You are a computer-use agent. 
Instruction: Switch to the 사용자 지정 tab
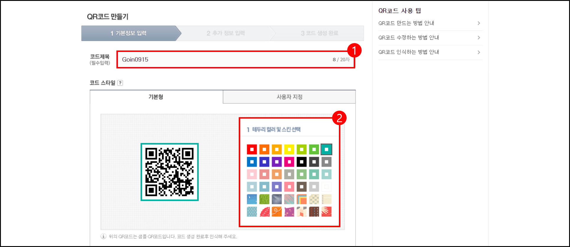pos(289,97)
